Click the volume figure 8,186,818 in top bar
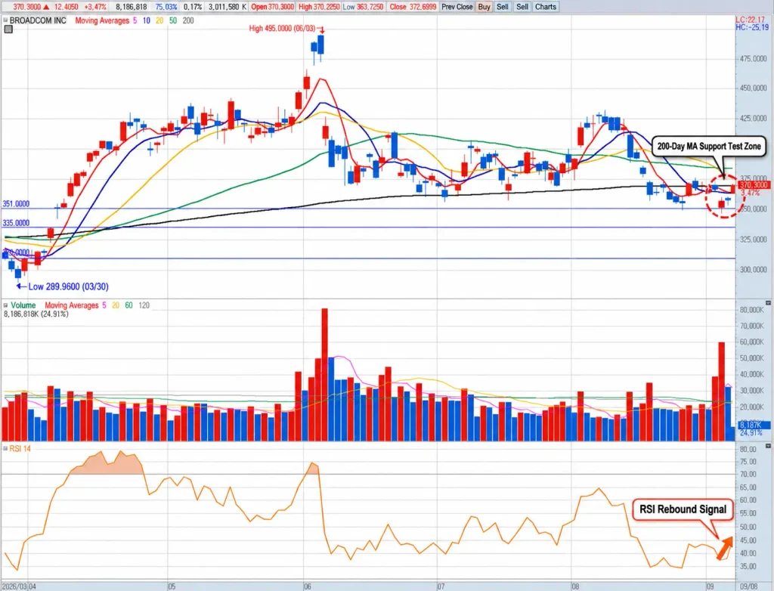774x591 pixels. point(132,7)
